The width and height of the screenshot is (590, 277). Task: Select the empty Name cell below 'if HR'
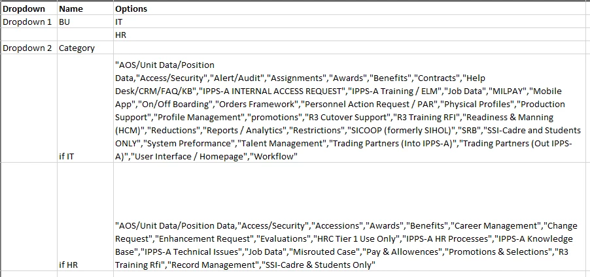click(x=86, y=274)
